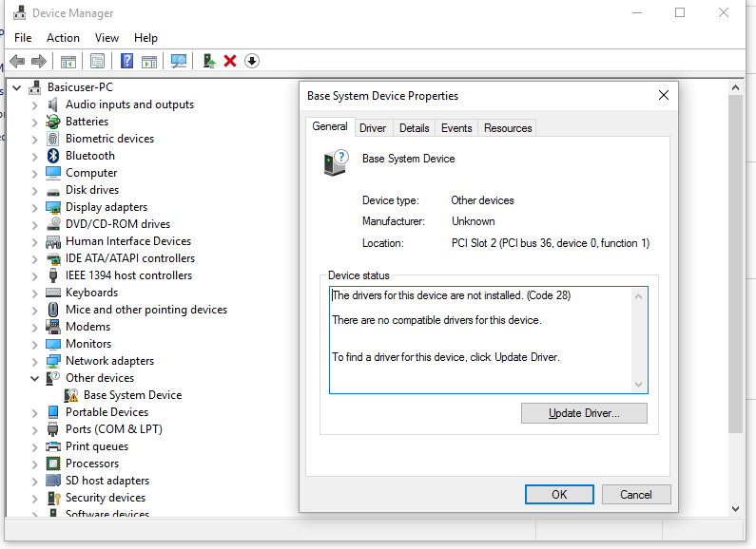Click the Back arrow in toolbar
The height and width of the screenshot is (549, 756).
17,61
